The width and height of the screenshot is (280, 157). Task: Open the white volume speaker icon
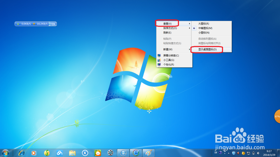click(x=258, y=153)
